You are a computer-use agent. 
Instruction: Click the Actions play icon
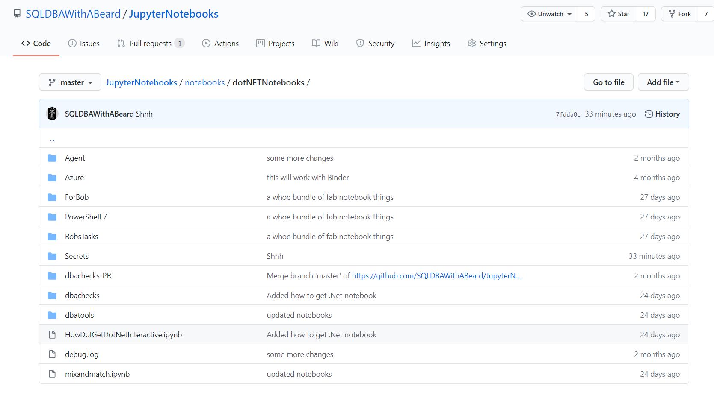[x=206, y=43]
